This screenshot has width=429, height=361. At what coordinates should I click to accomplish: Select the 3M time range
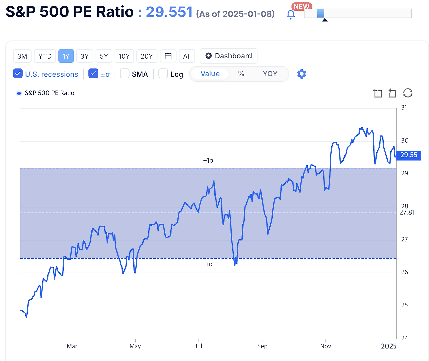[22, 56]
